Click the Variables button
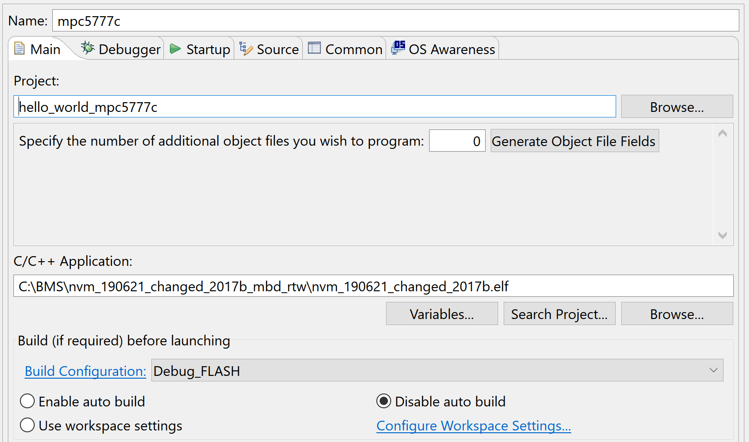Viewport: 749px width, 442px height. 442,314
